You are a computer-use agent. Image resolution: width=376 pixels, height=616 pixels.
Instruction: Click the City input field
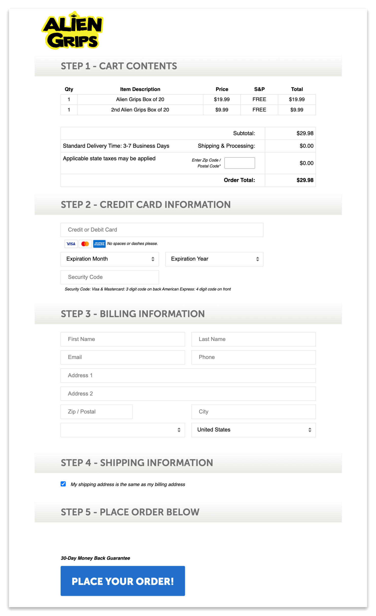[253, 412]
